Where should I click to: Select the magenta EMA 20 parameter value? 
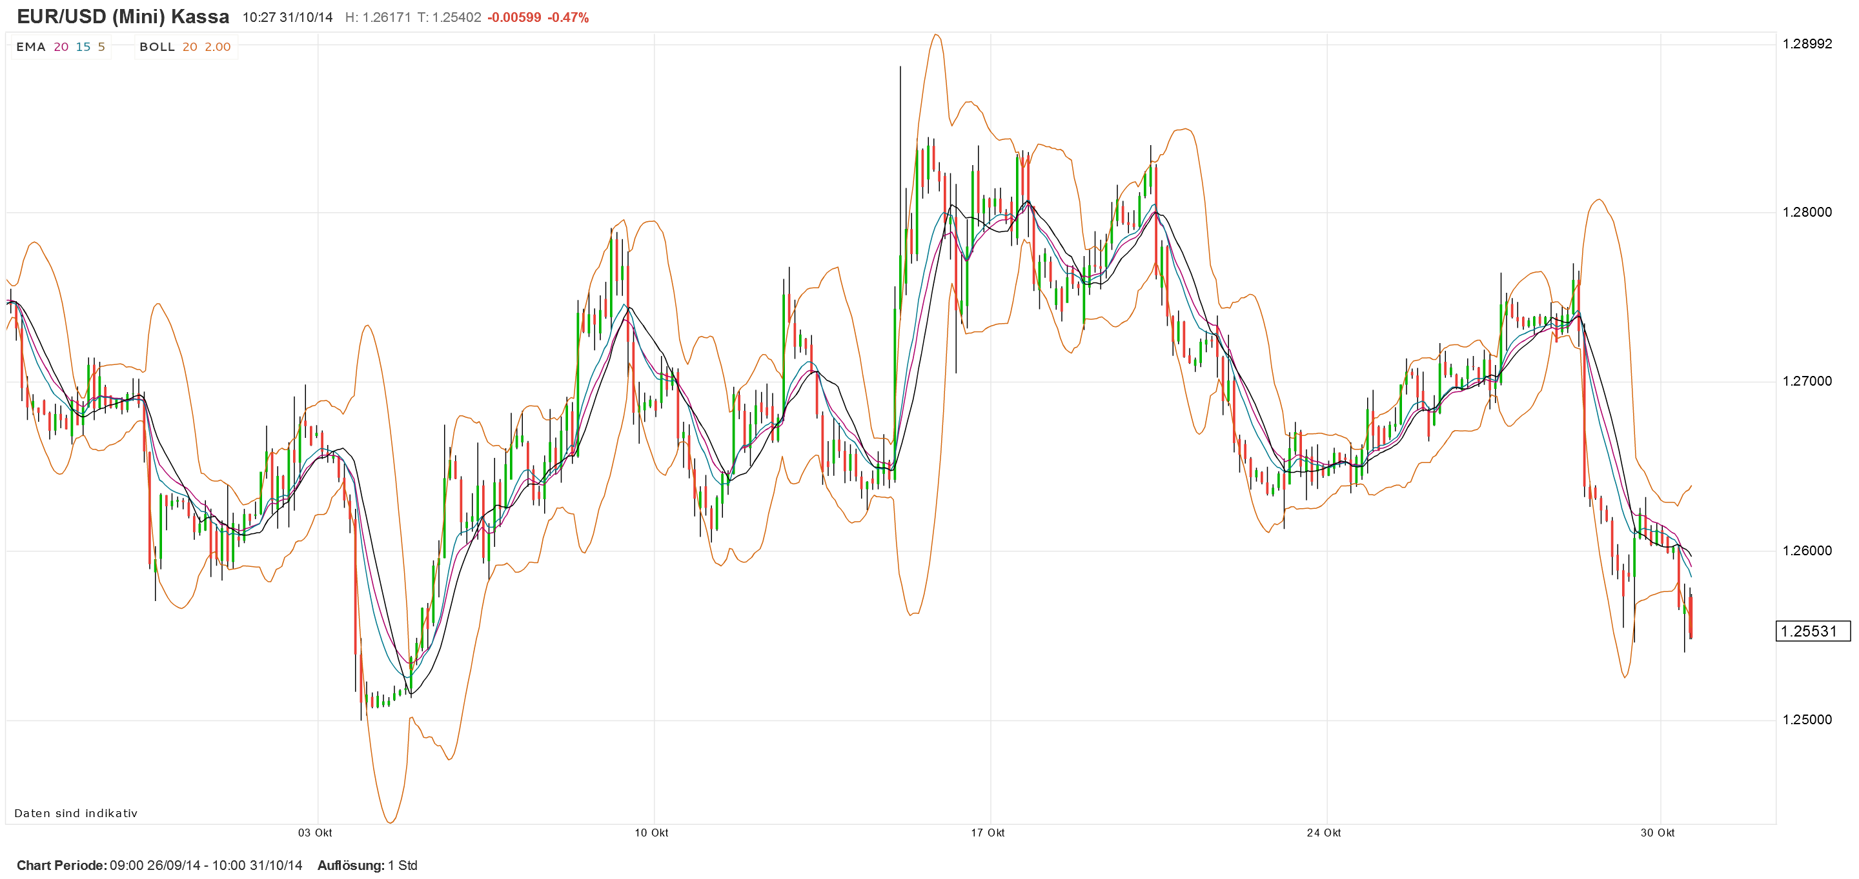[61, 47]
